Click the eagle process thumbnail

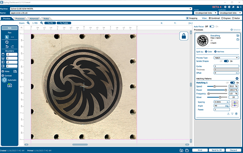tap(202, 40)
